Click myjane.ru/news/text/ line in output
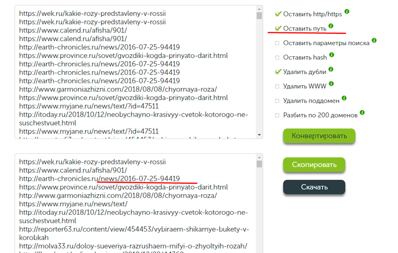The width and height of the screenshot is (398, 253). click(x=73, y=204)
